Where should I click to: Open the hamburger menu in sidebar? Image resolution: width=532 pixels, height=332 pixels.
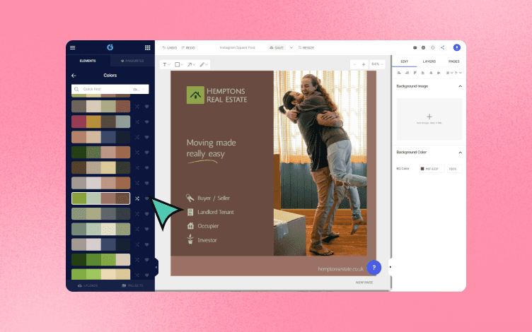pos(73,48)
